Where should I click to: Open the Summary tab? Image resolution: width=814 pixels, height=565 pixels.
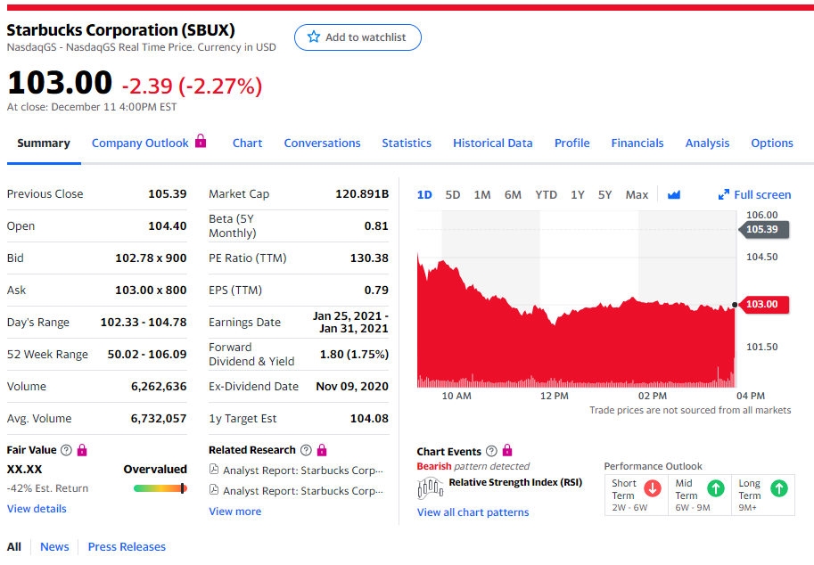coord(44,143)
